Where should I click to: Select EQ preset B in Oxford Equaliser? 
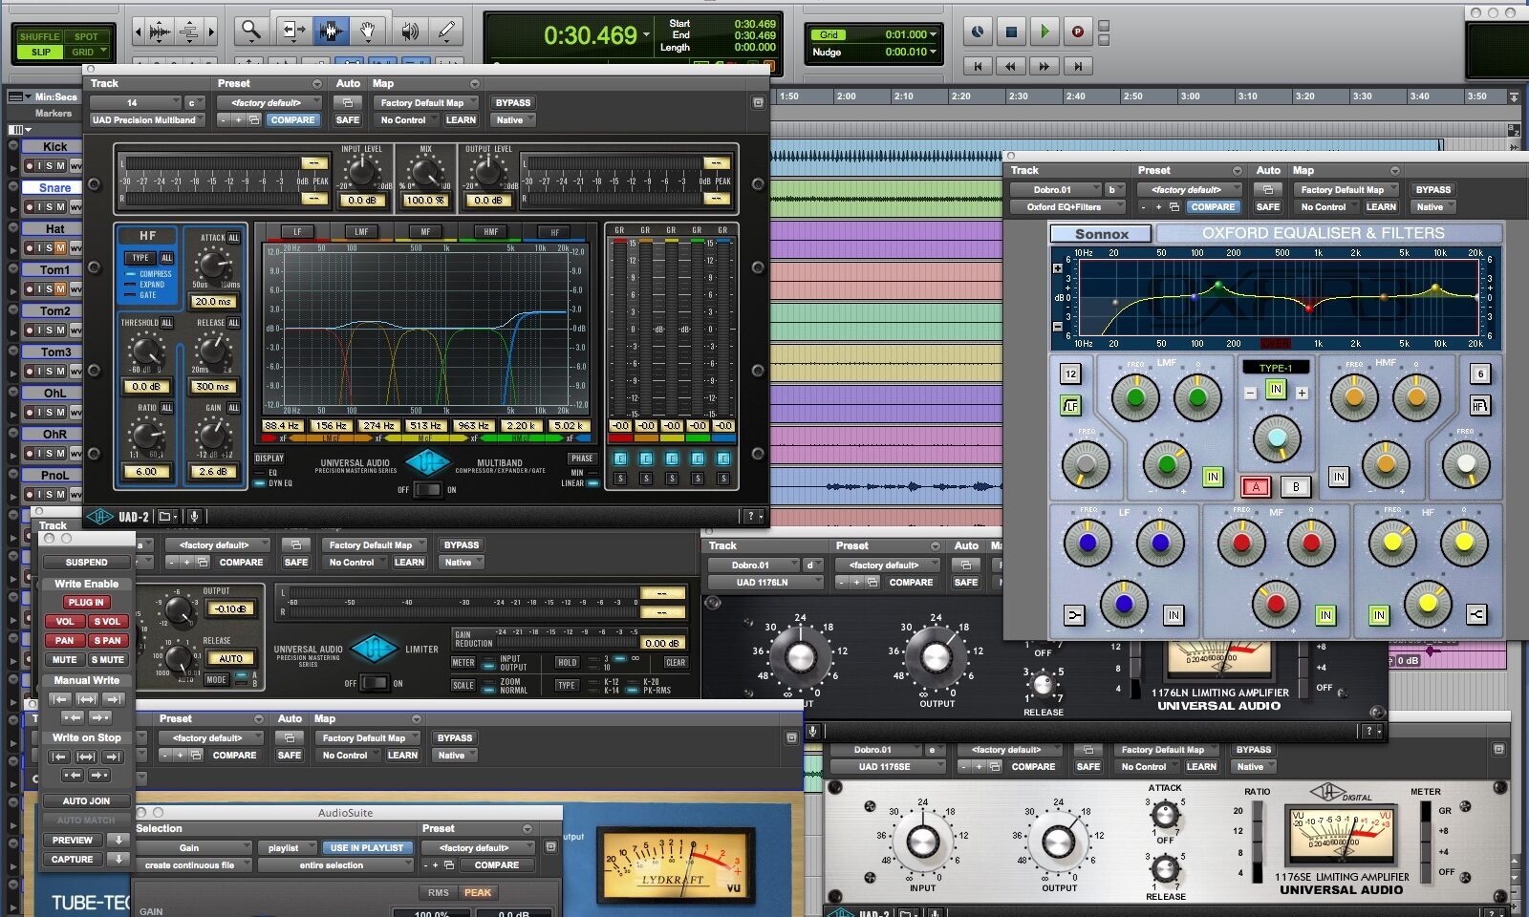pos(1296,487)
